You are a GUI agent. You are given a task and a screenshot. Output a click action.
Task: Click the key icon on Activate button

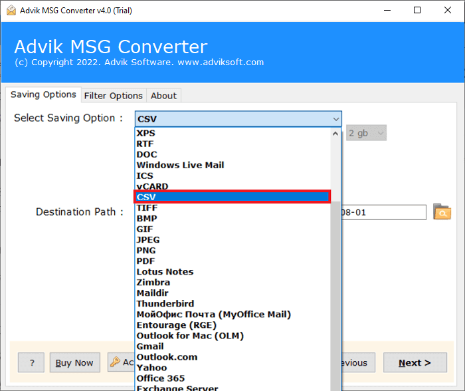point(115,362)
